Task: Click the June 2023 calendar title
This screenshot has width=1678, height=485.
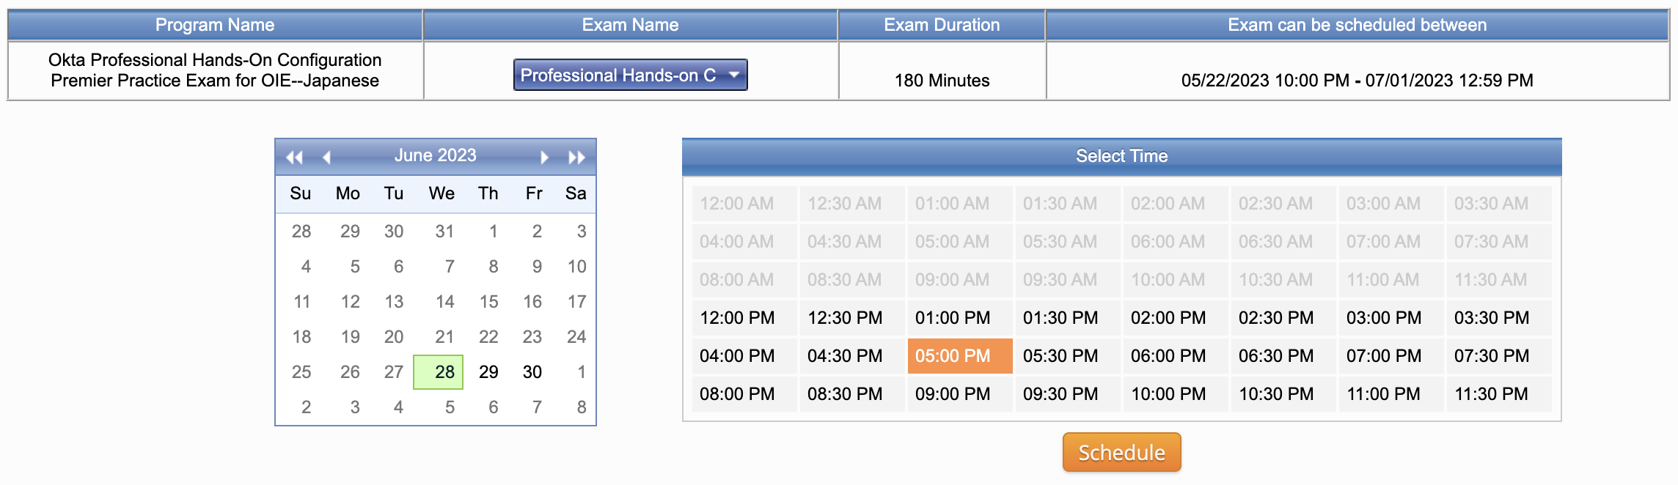Action: [x=435, y=155]
